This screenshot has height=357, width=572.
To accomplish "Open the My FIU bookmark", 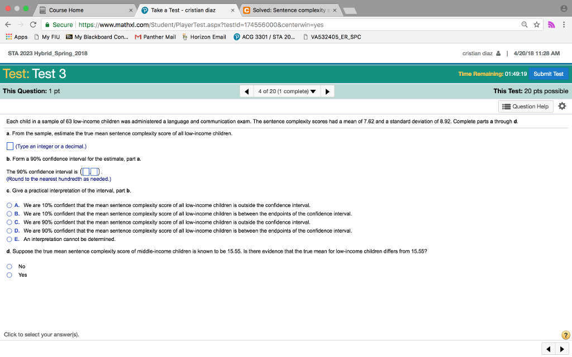I will (47, 37).
